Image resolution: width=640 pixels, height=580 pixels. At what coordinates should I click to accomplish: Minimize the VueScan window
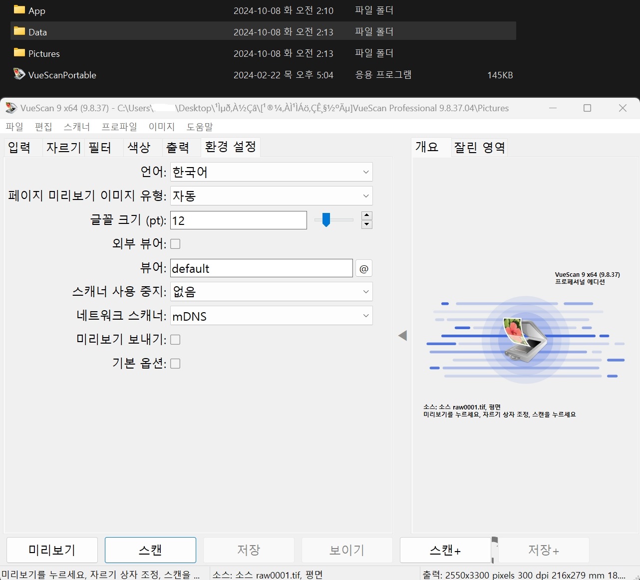[553, 108]
